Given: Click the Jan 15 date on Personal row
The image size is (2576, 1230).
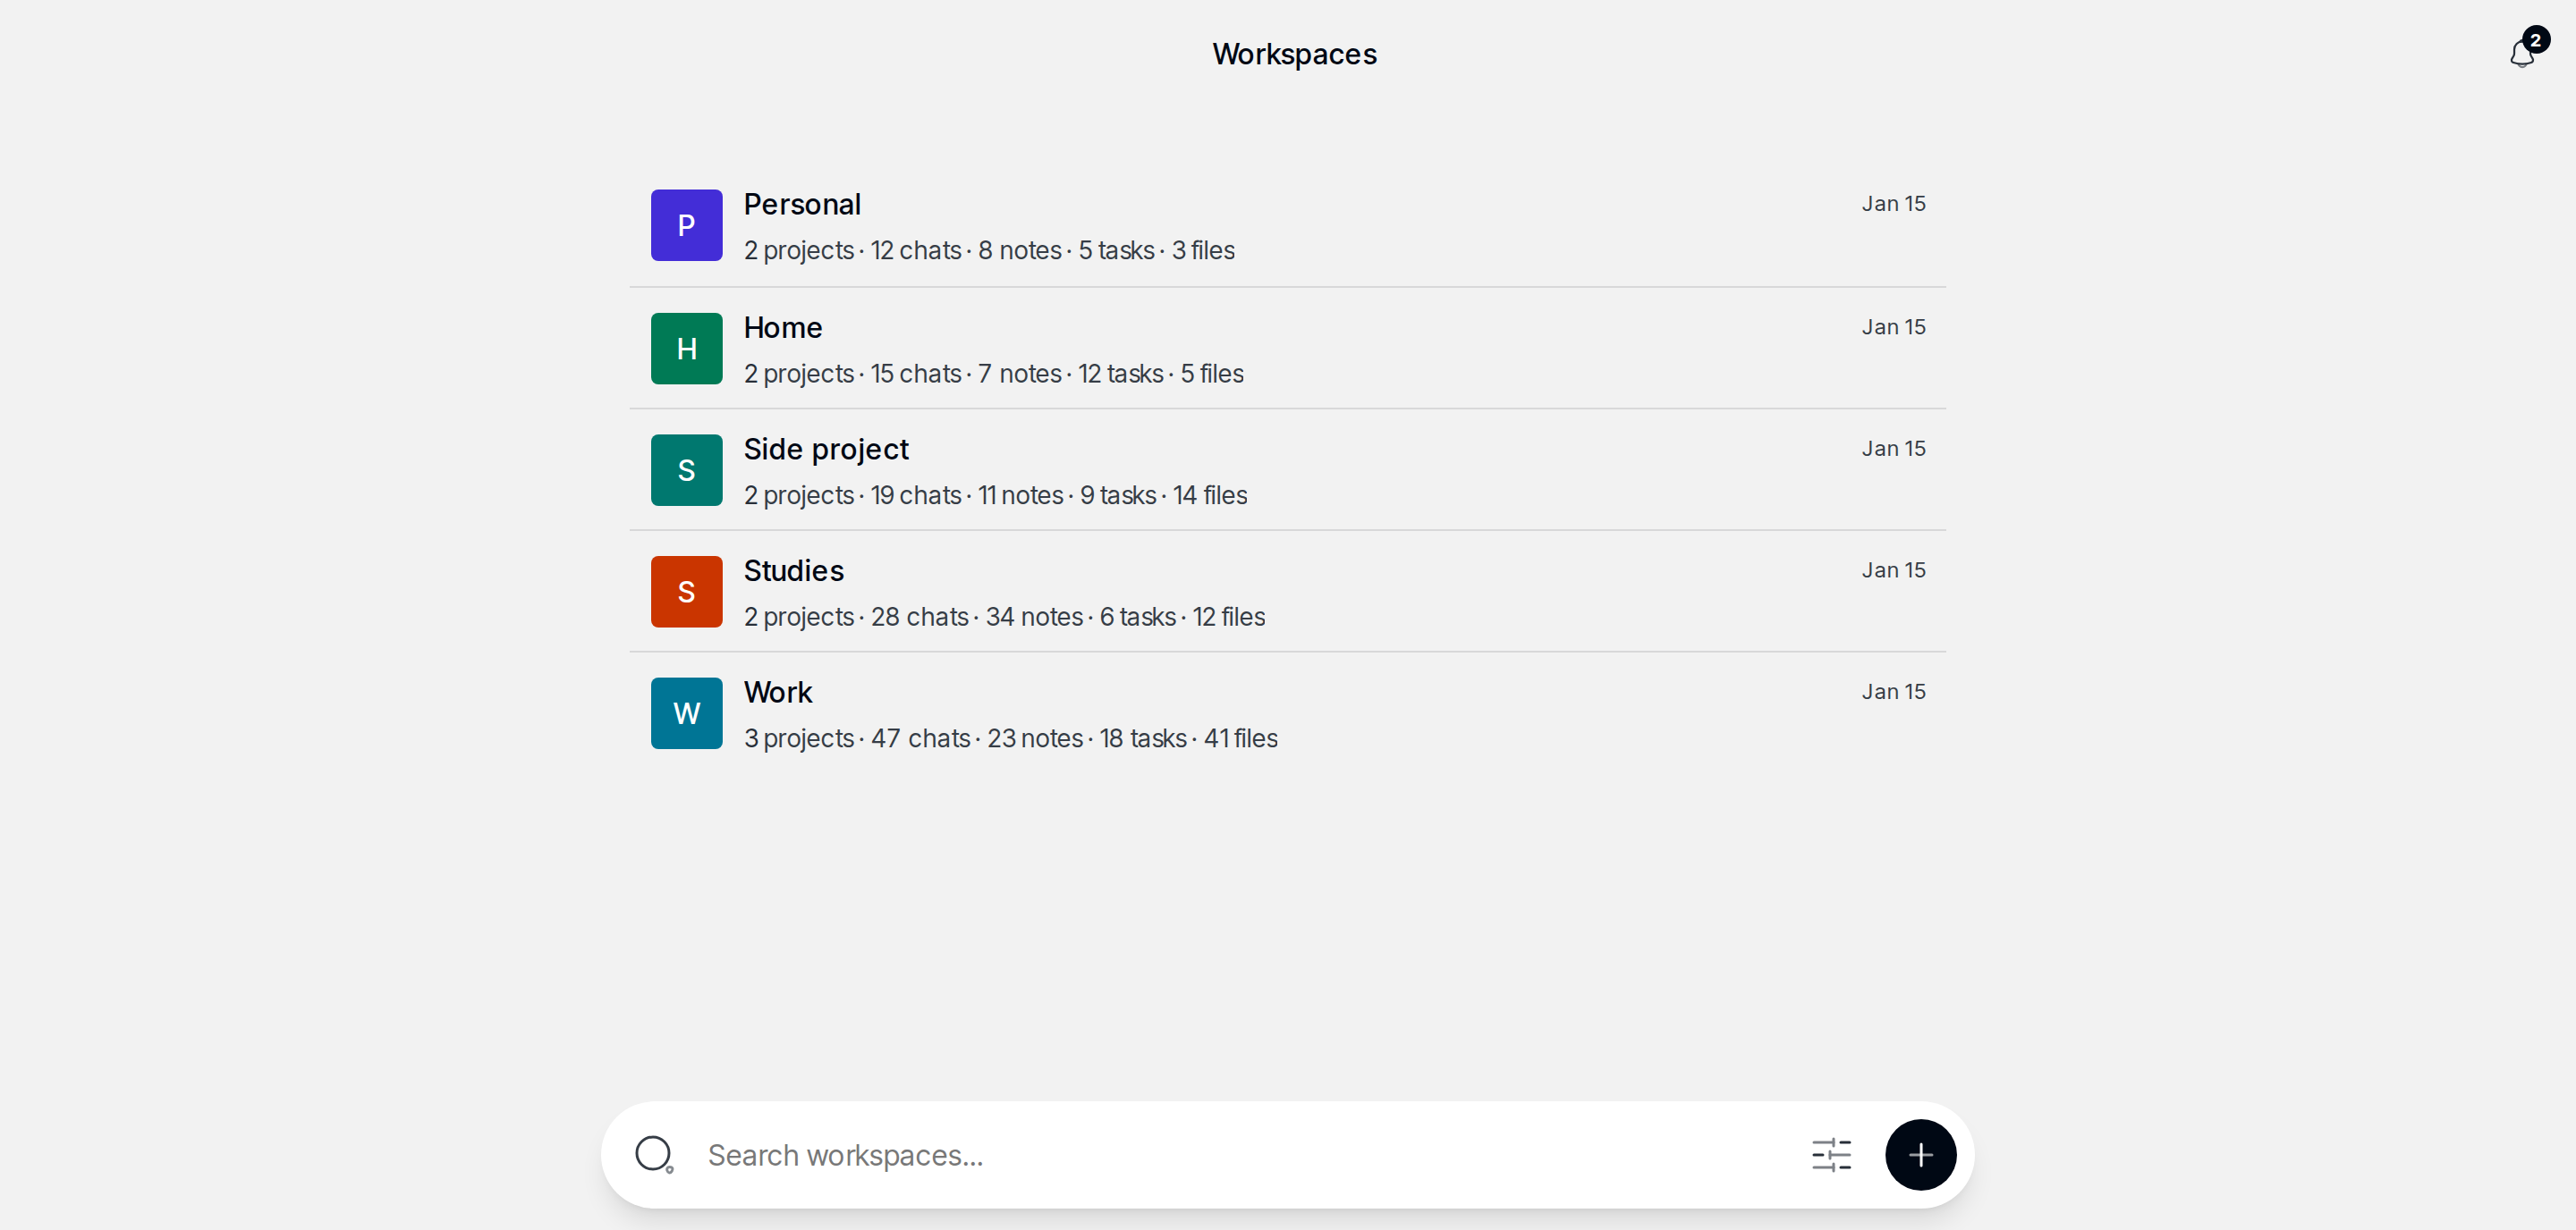Looking at the screenshot, I should point(1893,204).
